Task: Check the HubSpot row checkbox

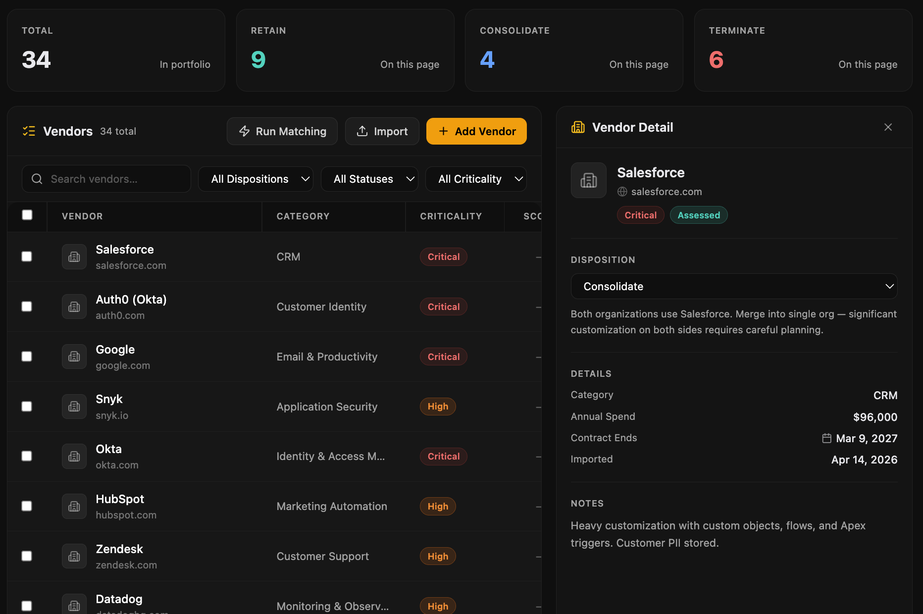Action: coord(27,506)
